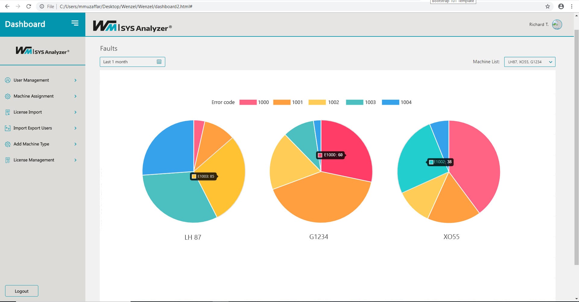This screenshot has height=302, width=579.
Task: Click the Logout button
Action: click(x=22, y=291)
